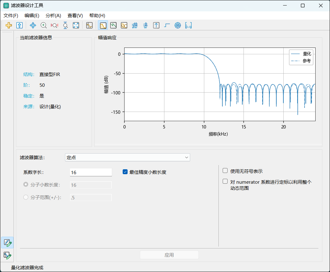
Task: Open the 查看(V) menu
Action: pos(75,16)
